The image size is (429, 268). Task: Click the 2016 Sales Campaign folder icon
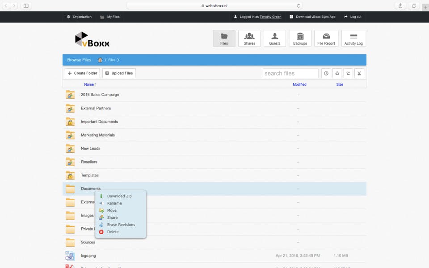pyautogui.click(x=70, y=95)
